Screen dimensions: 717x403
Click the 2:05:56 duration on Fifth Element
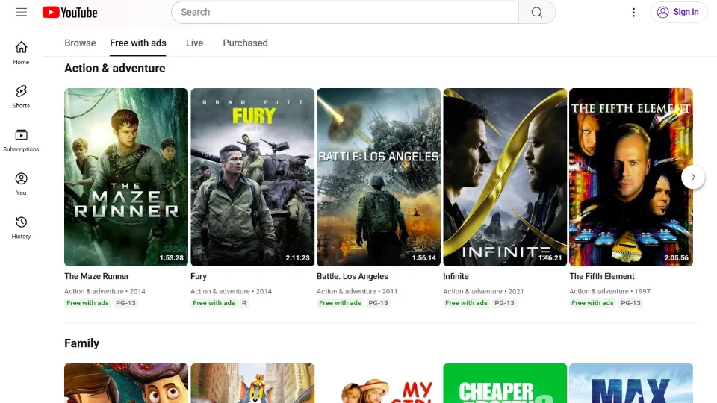coord(677,257)
